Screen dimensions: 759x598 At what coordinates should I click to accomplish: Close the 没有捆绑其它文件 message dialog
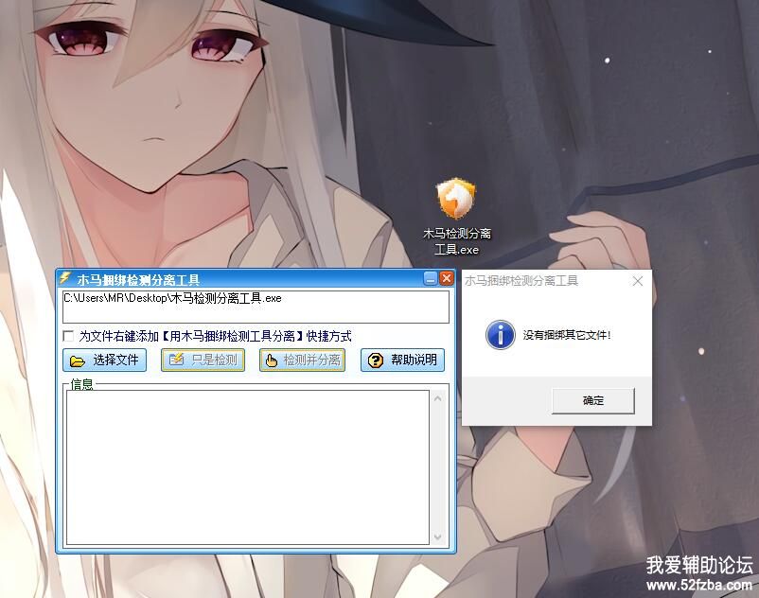(x=638, y=281)
